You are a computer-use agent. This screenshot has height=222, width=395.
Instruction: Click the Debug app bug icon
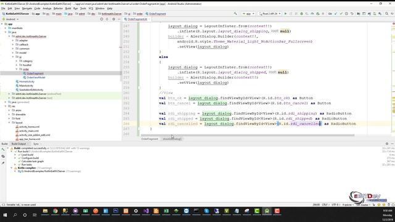[x=302, y=14]
